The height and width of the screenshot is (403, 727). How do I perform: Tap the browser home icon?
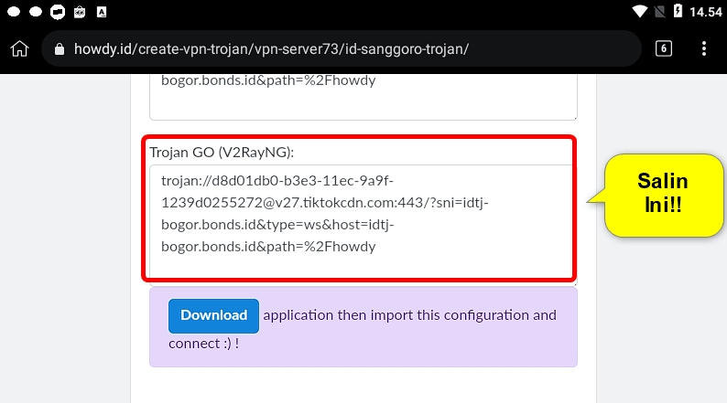19,48
